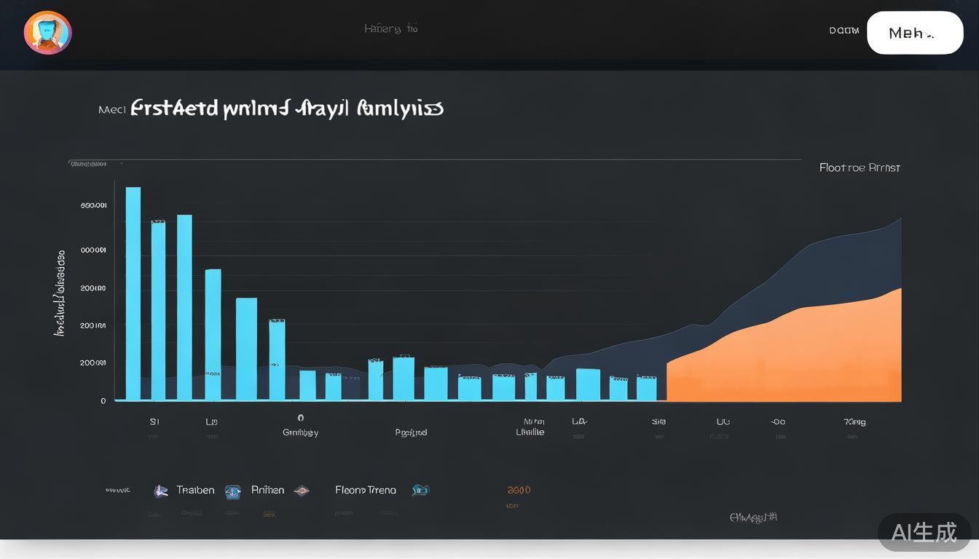Click the Mecl label beside chart title
Image resolution: width=979 pixels, height=559 pixels.
pos(112,110)
